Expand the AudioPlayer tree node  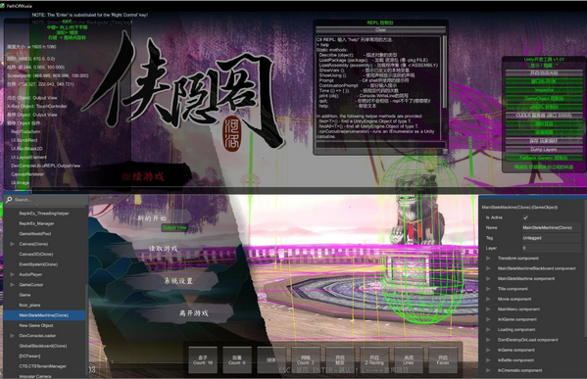[x=13, y=274]
